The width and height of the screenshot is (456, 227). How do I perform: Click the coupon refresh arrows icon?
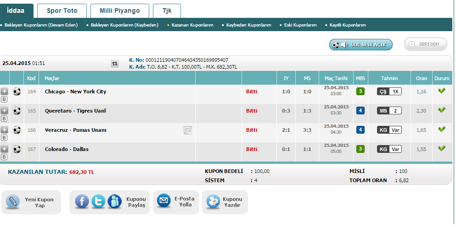(115, 64)
